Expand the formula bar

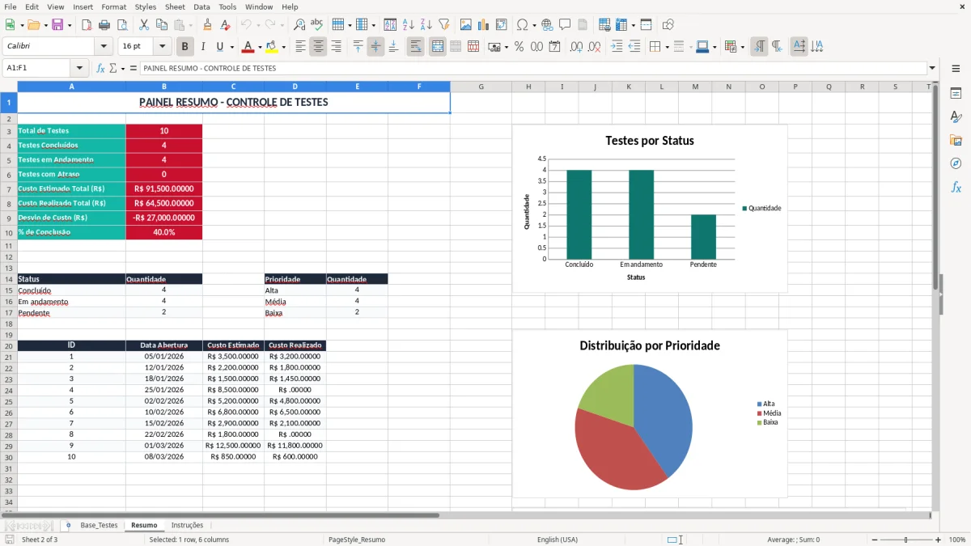pos(932,68)
